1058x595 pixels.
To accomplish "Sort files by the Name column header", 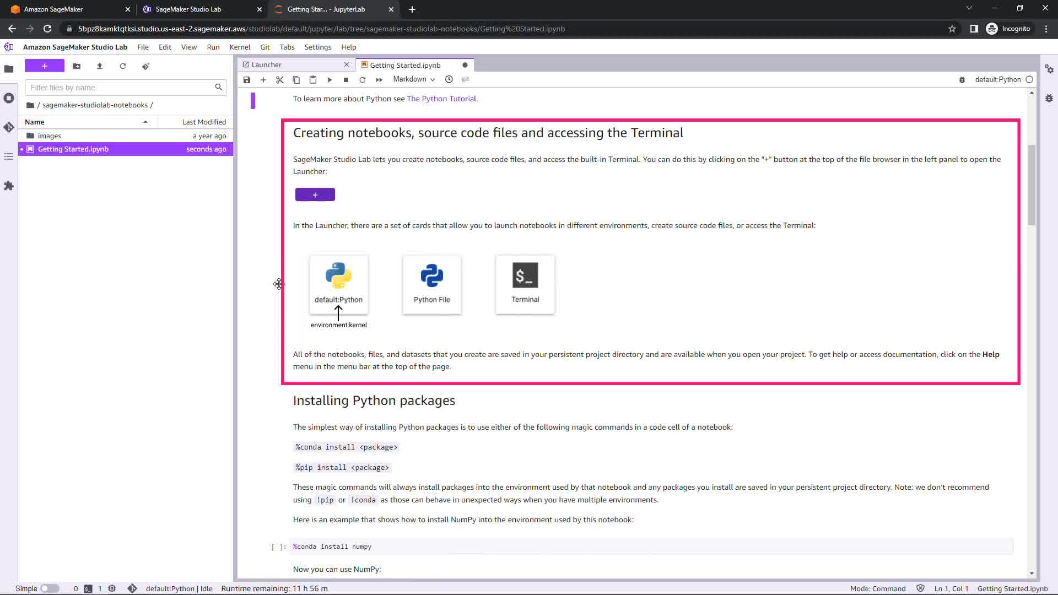I will pos(35,122).
